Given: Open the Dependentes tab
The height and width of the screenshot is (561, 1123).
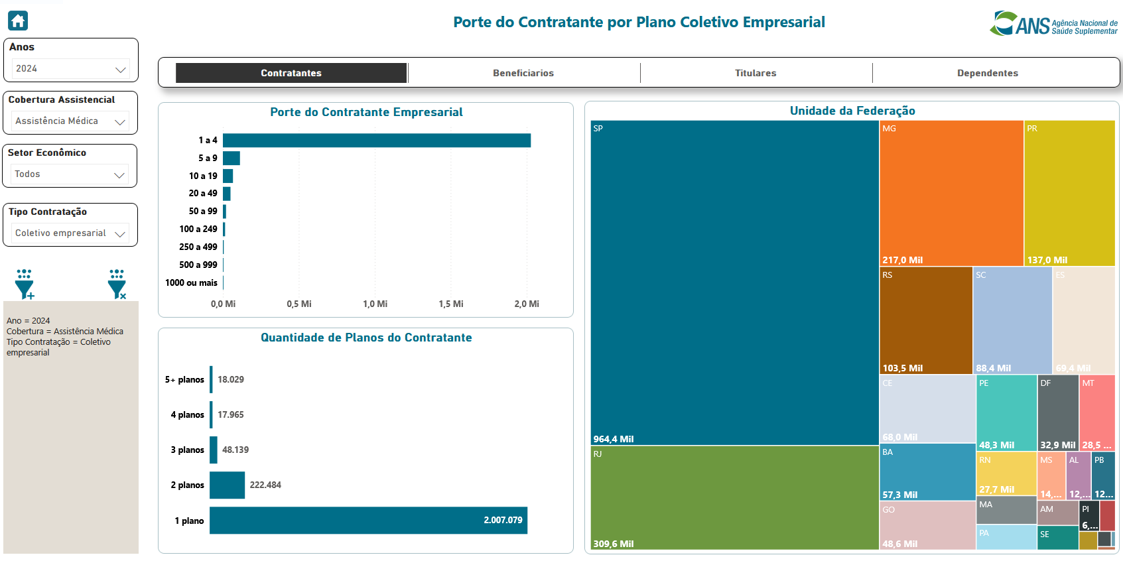Looking at the screenshot, I should click(987, 73).
